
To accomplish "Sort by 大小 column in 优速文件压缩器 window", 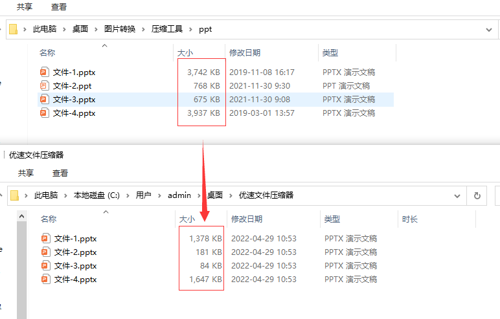I will 187,219.
